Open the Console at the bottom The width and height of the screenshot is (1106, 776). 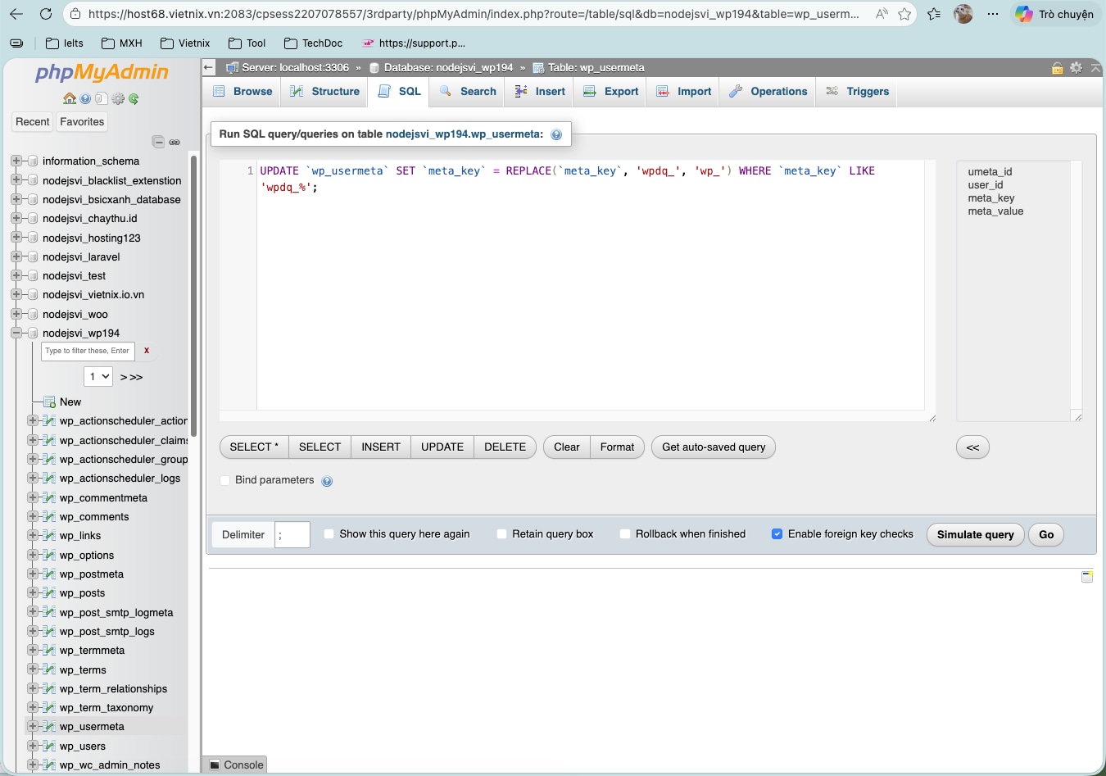coord(234,764)
